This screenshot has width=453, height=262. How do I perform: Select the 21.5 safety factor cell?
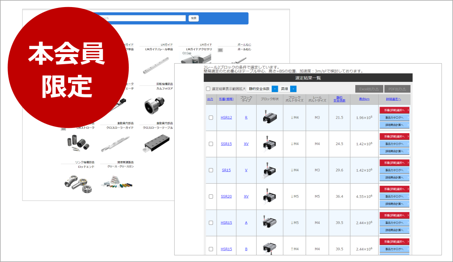coord(339,118)
